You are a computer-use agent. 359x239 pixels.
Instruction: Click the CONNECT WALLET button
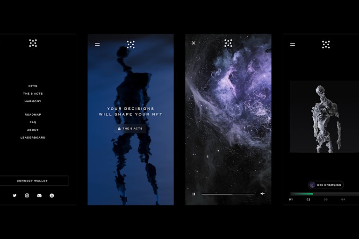tap(34, 181)
